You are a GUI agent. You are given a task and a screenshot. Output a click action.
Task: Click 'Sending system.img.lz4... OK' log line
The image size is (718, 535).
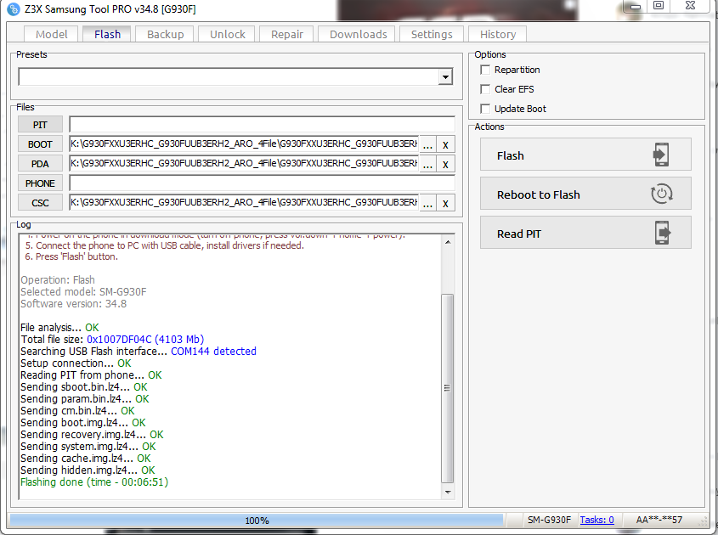point(88,446)
